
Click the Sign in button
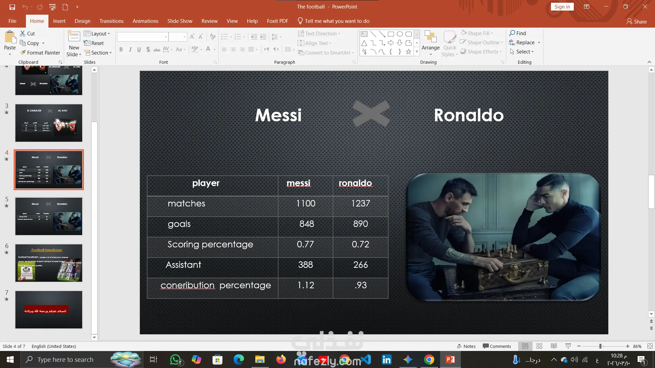pyautogui.click(x=562, y=7)
